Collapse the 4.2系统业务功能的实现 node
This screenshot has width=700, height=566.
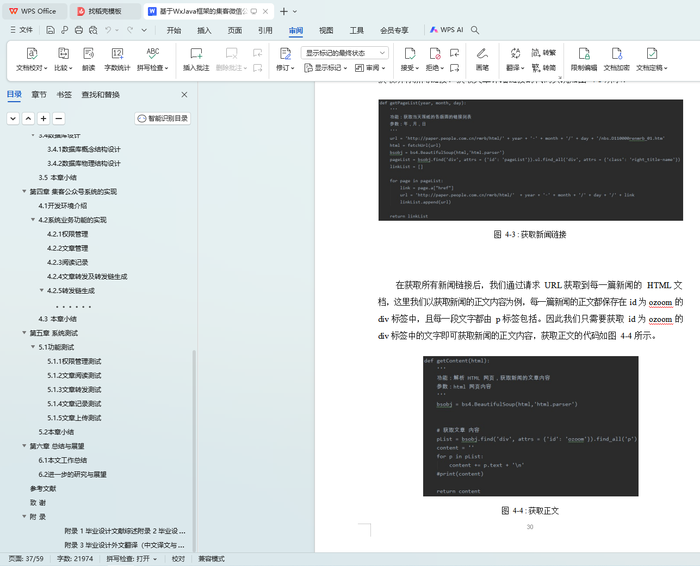[x=33, y=220]
